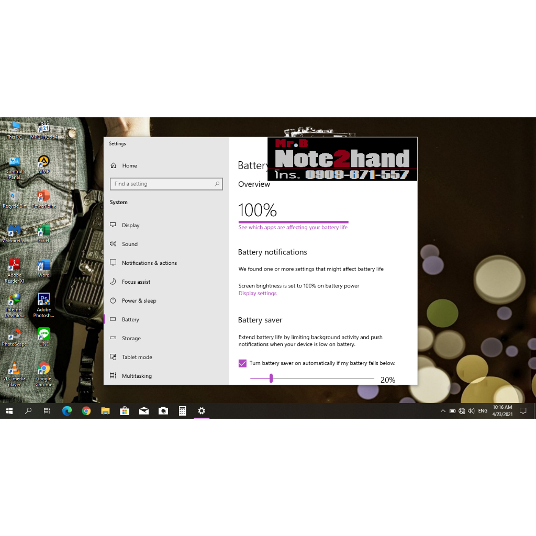
Task: Open the clock and date flyout
Action: tap(502, 411)
